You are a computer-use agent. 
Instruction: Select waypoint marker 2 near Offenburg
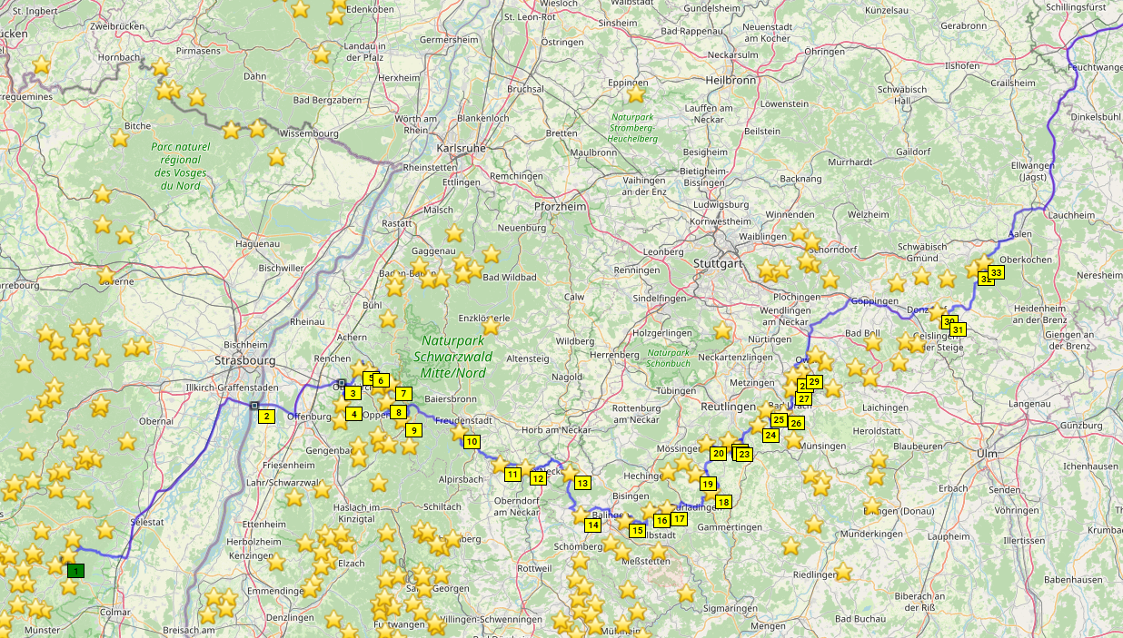click(266, 417)
